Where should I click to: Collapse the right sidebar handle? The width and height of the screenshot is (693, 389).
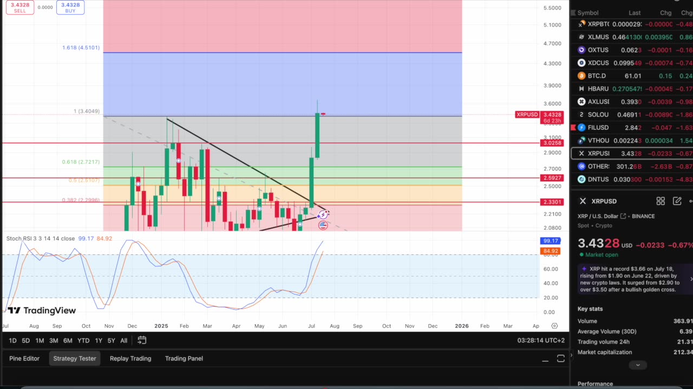click(571, 355)
